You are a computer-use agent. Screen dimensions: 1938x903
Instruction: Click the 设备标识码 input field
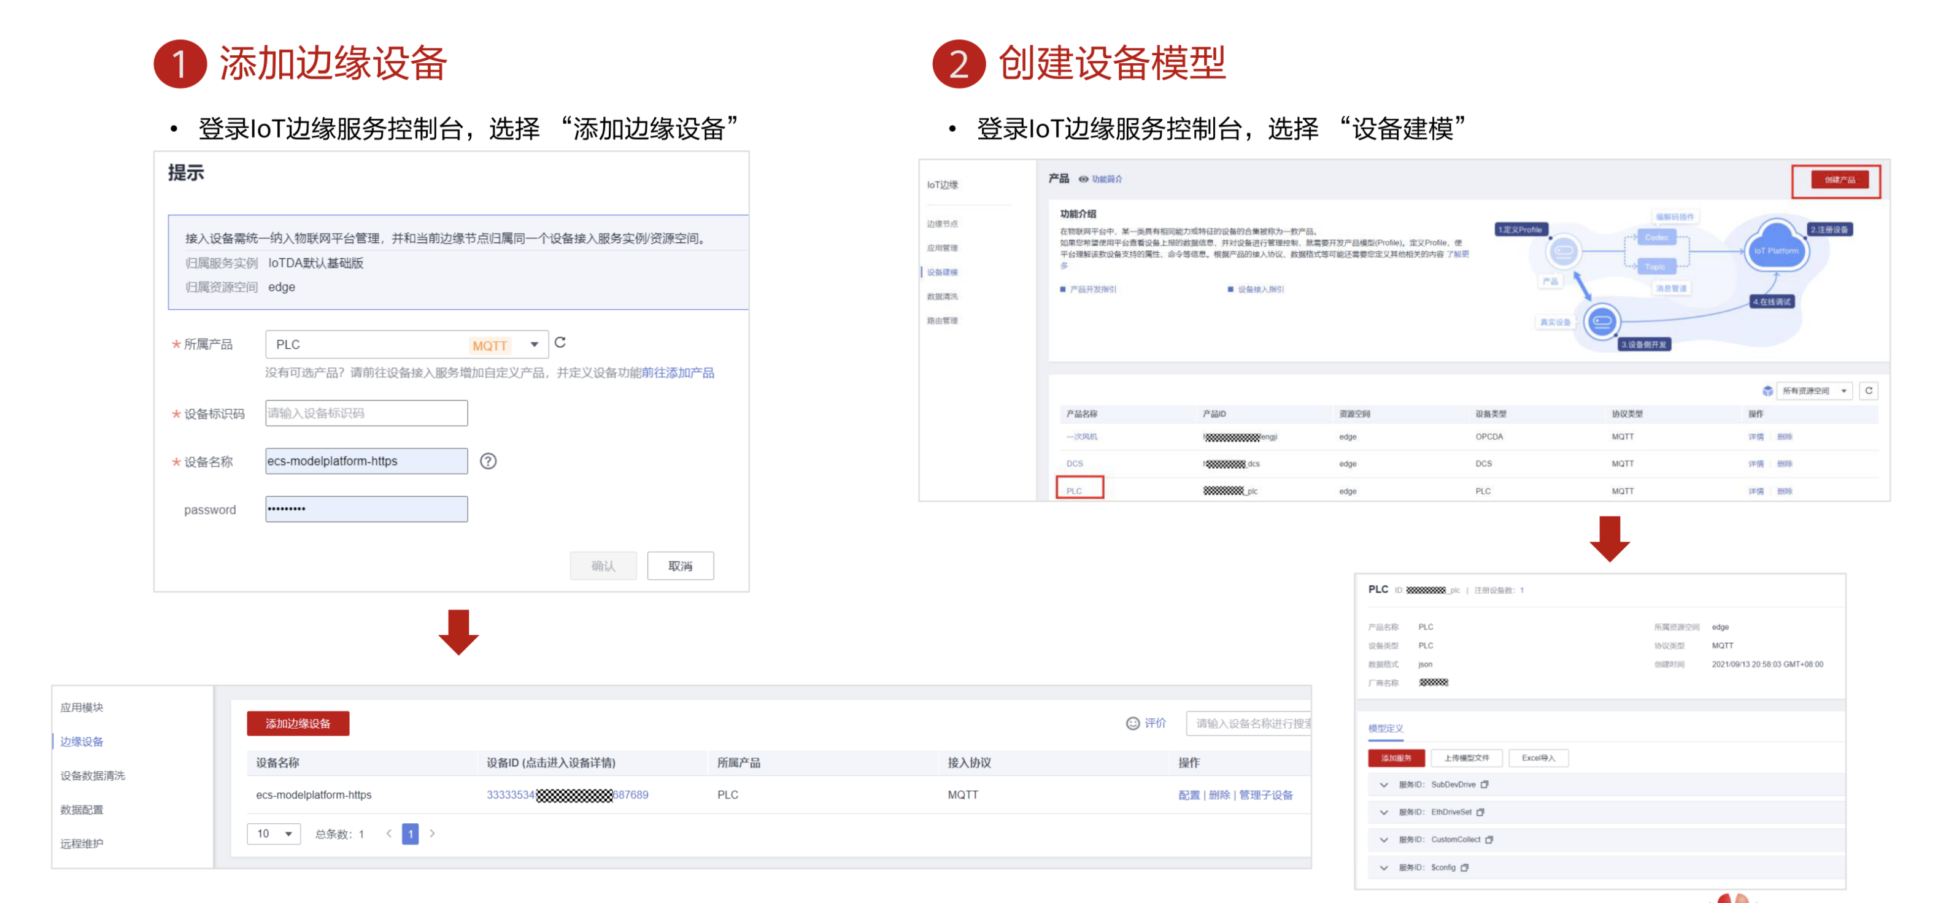click(x=366, y=413)
